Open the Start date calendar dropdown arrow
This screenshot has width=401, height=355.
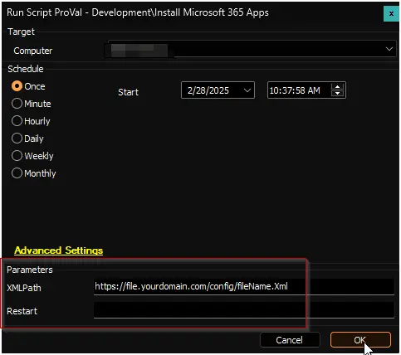click(247, 90)
